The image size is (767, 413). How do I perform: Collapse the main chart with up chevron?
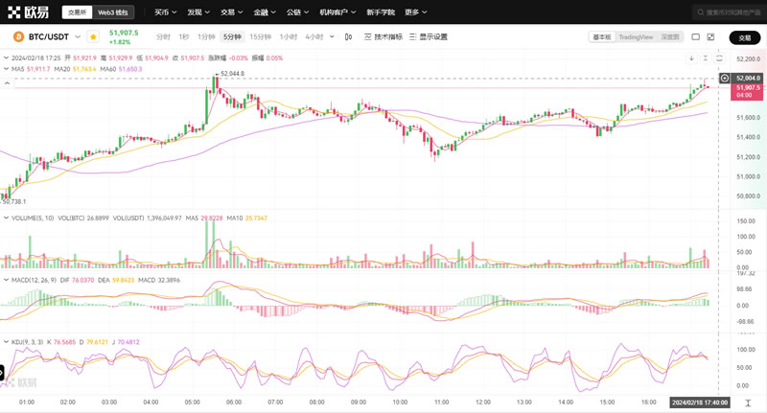(7, 83)
